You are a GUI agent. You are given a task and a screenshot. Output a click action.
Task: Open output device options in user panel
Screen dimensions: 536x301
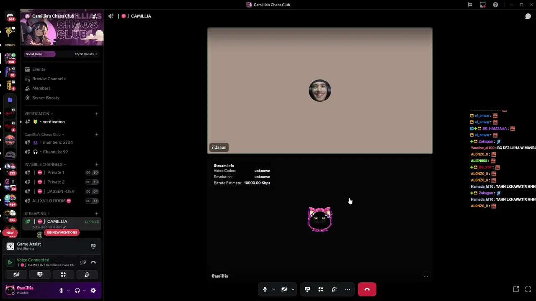84,291
